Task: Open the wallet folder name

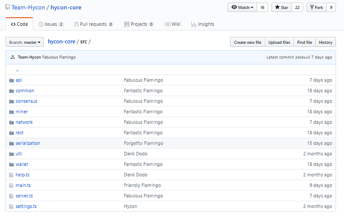Action: 22,164
